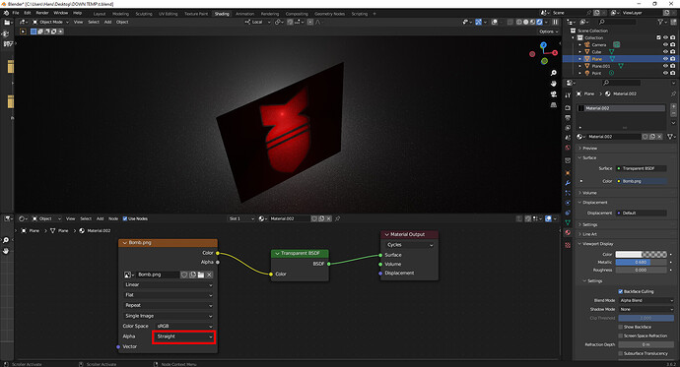The height and width of the screenshot is (367, 680).
Task: Enable Screen Space Refraction checkbox
Action: (621, 336)
